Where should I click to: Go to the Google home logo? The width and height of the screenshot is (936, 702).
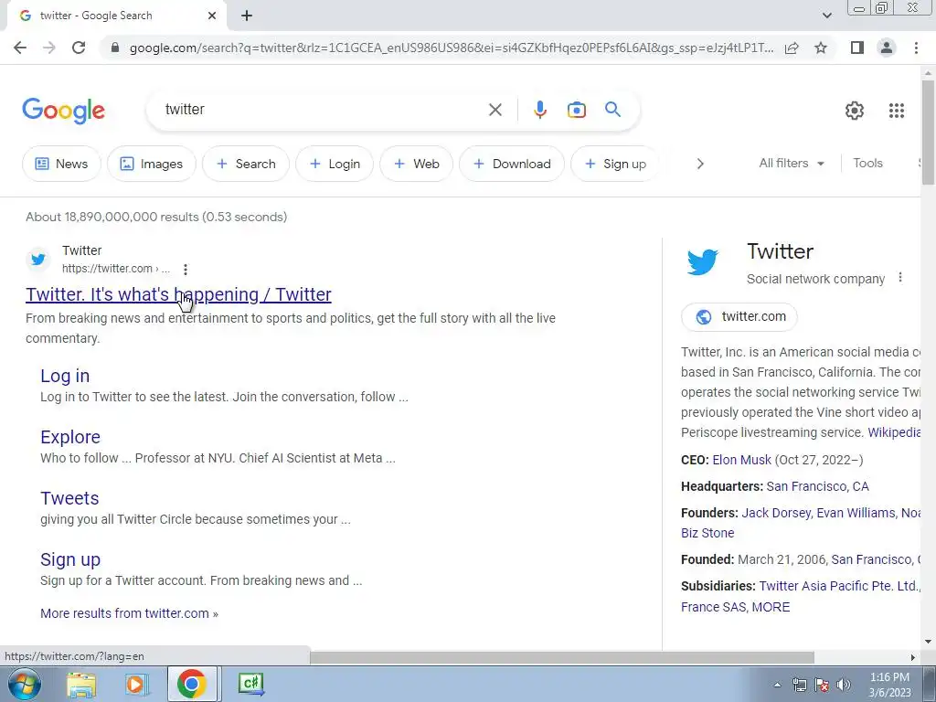click(64, 111)
